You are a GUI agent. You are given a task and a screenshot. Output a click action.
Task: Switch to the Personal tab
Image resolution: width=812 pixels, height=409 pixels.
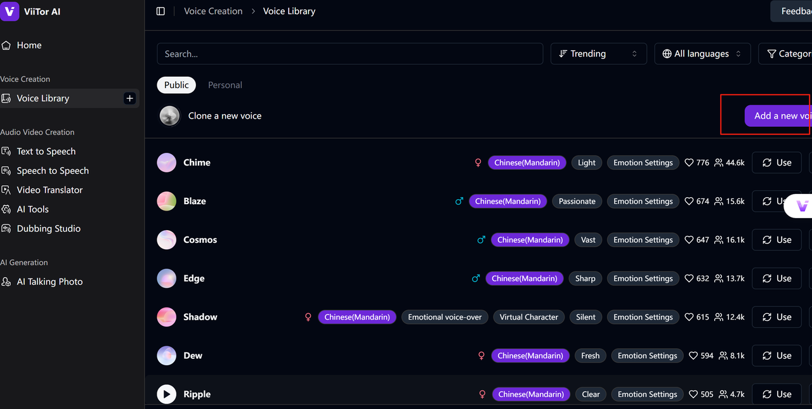coord(225,85)
